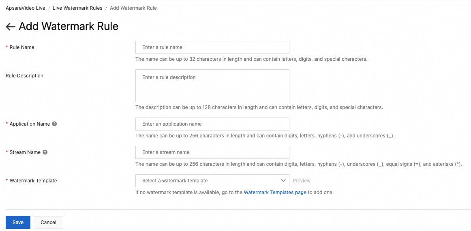Click the Rule Name field label

22,47
